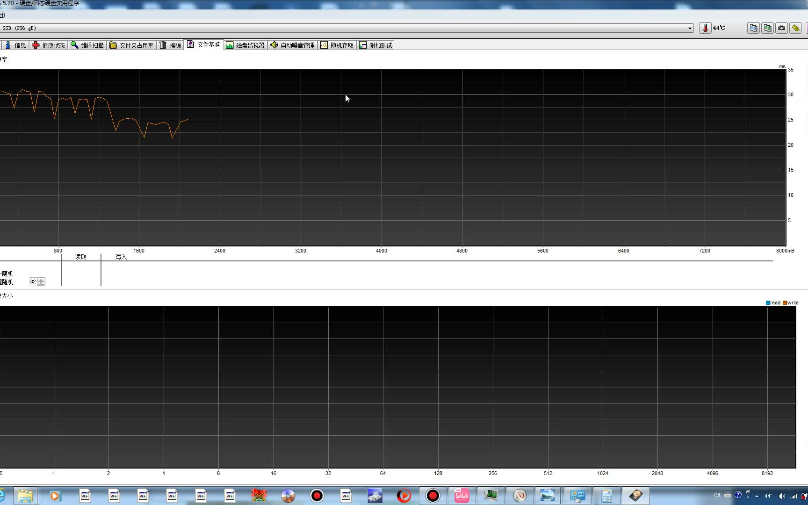Increase the queue depth 32 spinner

41,280
